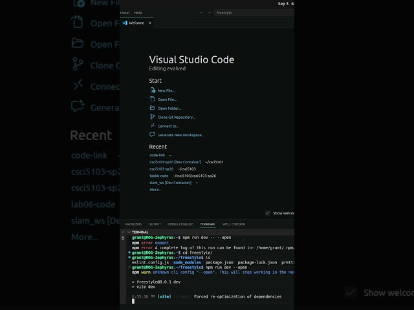Click the 'Editing evolved' subtitle
This screenshot has width=414, height=310.
[167, 68]
